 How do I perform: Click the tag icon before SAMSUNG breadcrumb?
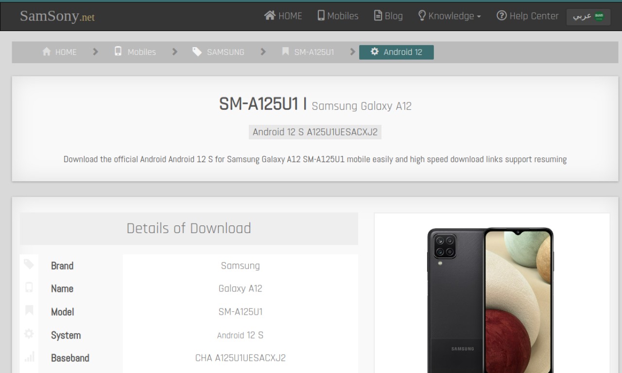(197, 51)
